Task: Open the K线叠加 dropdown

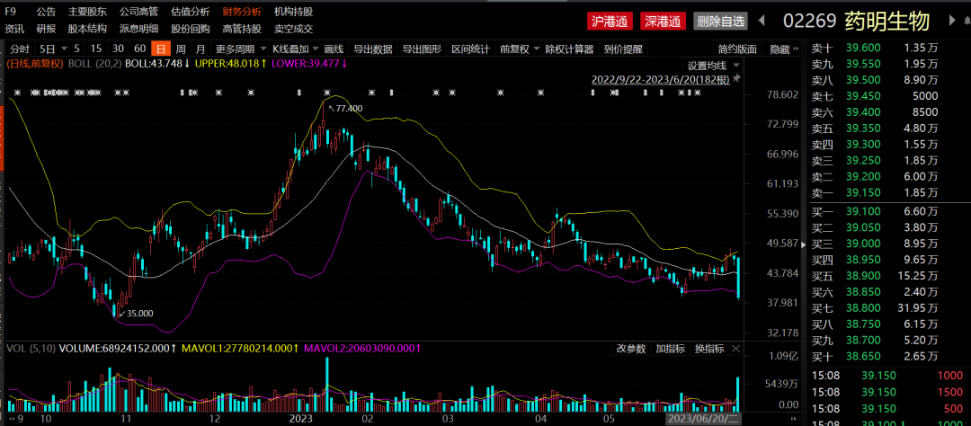Action: coord(294,49)
